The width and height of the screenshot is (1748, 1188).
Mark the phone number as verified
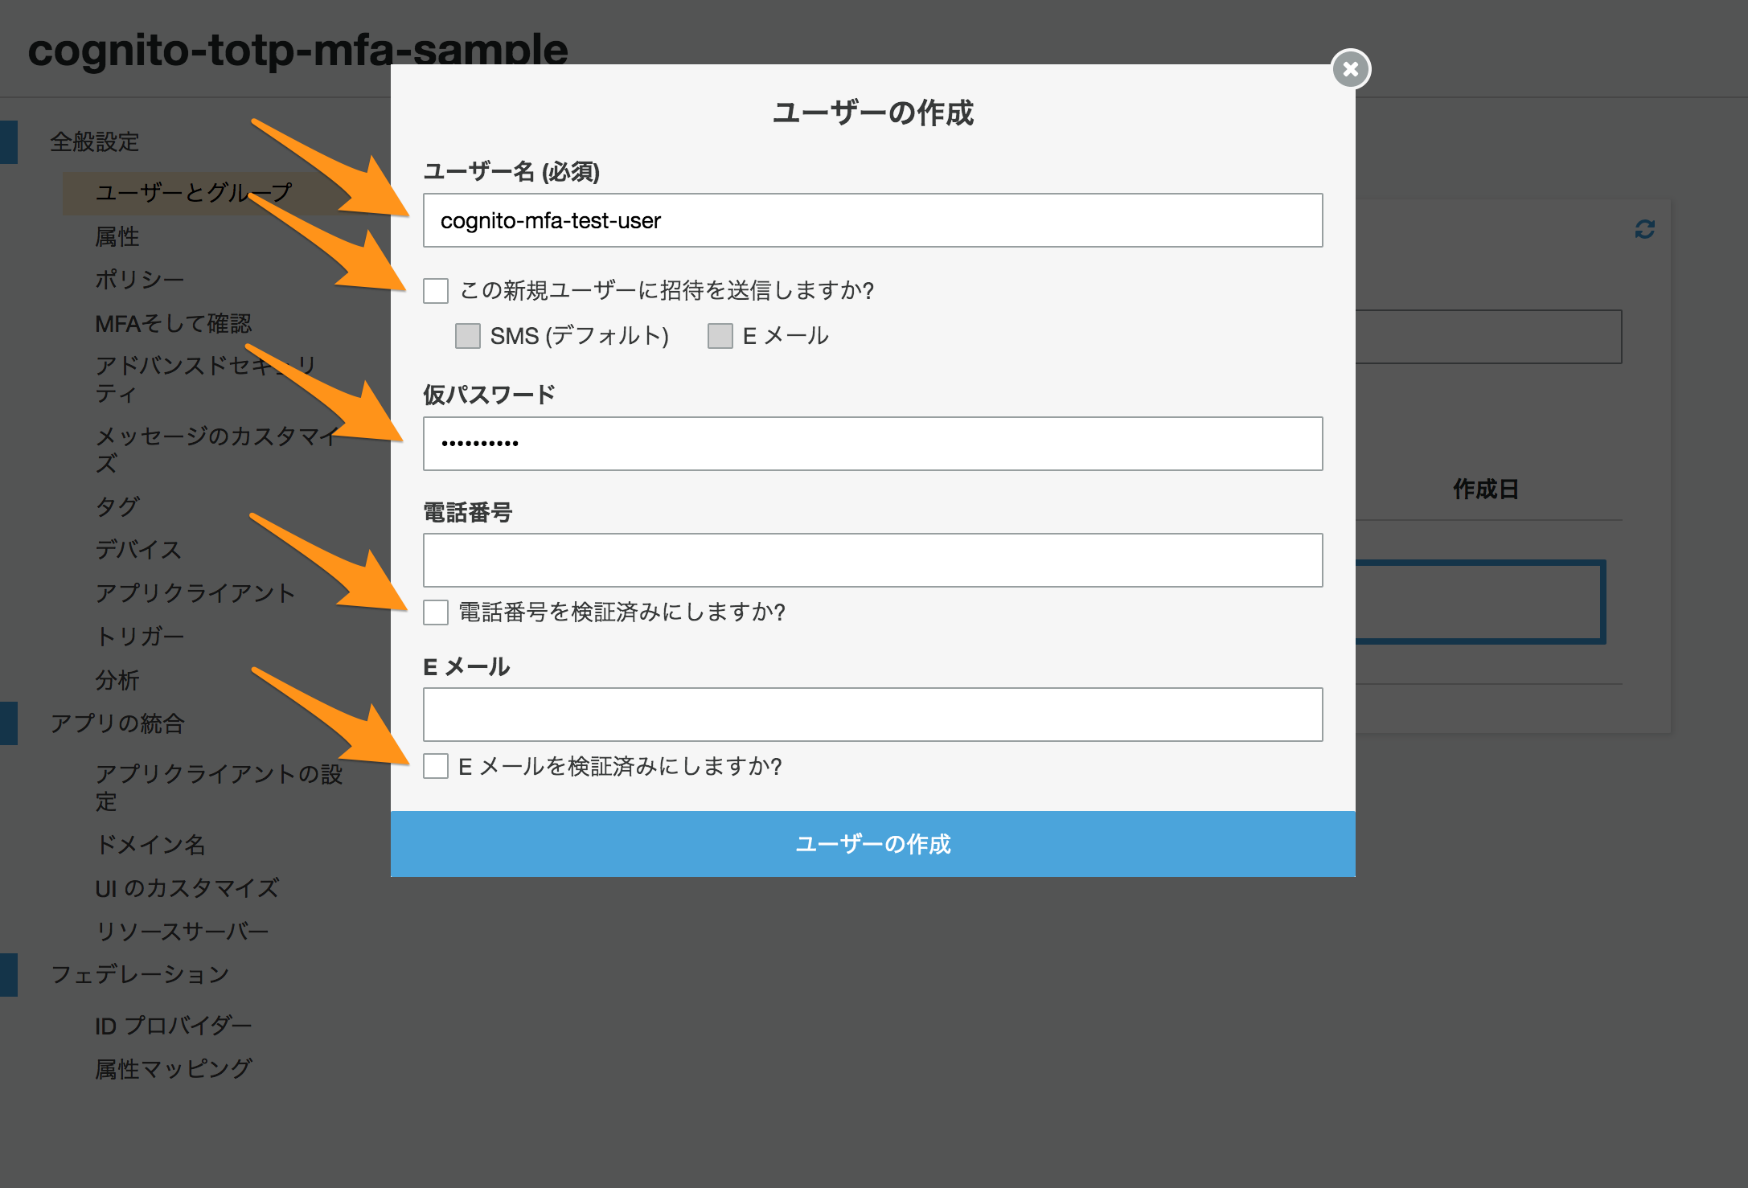[436, 612]
